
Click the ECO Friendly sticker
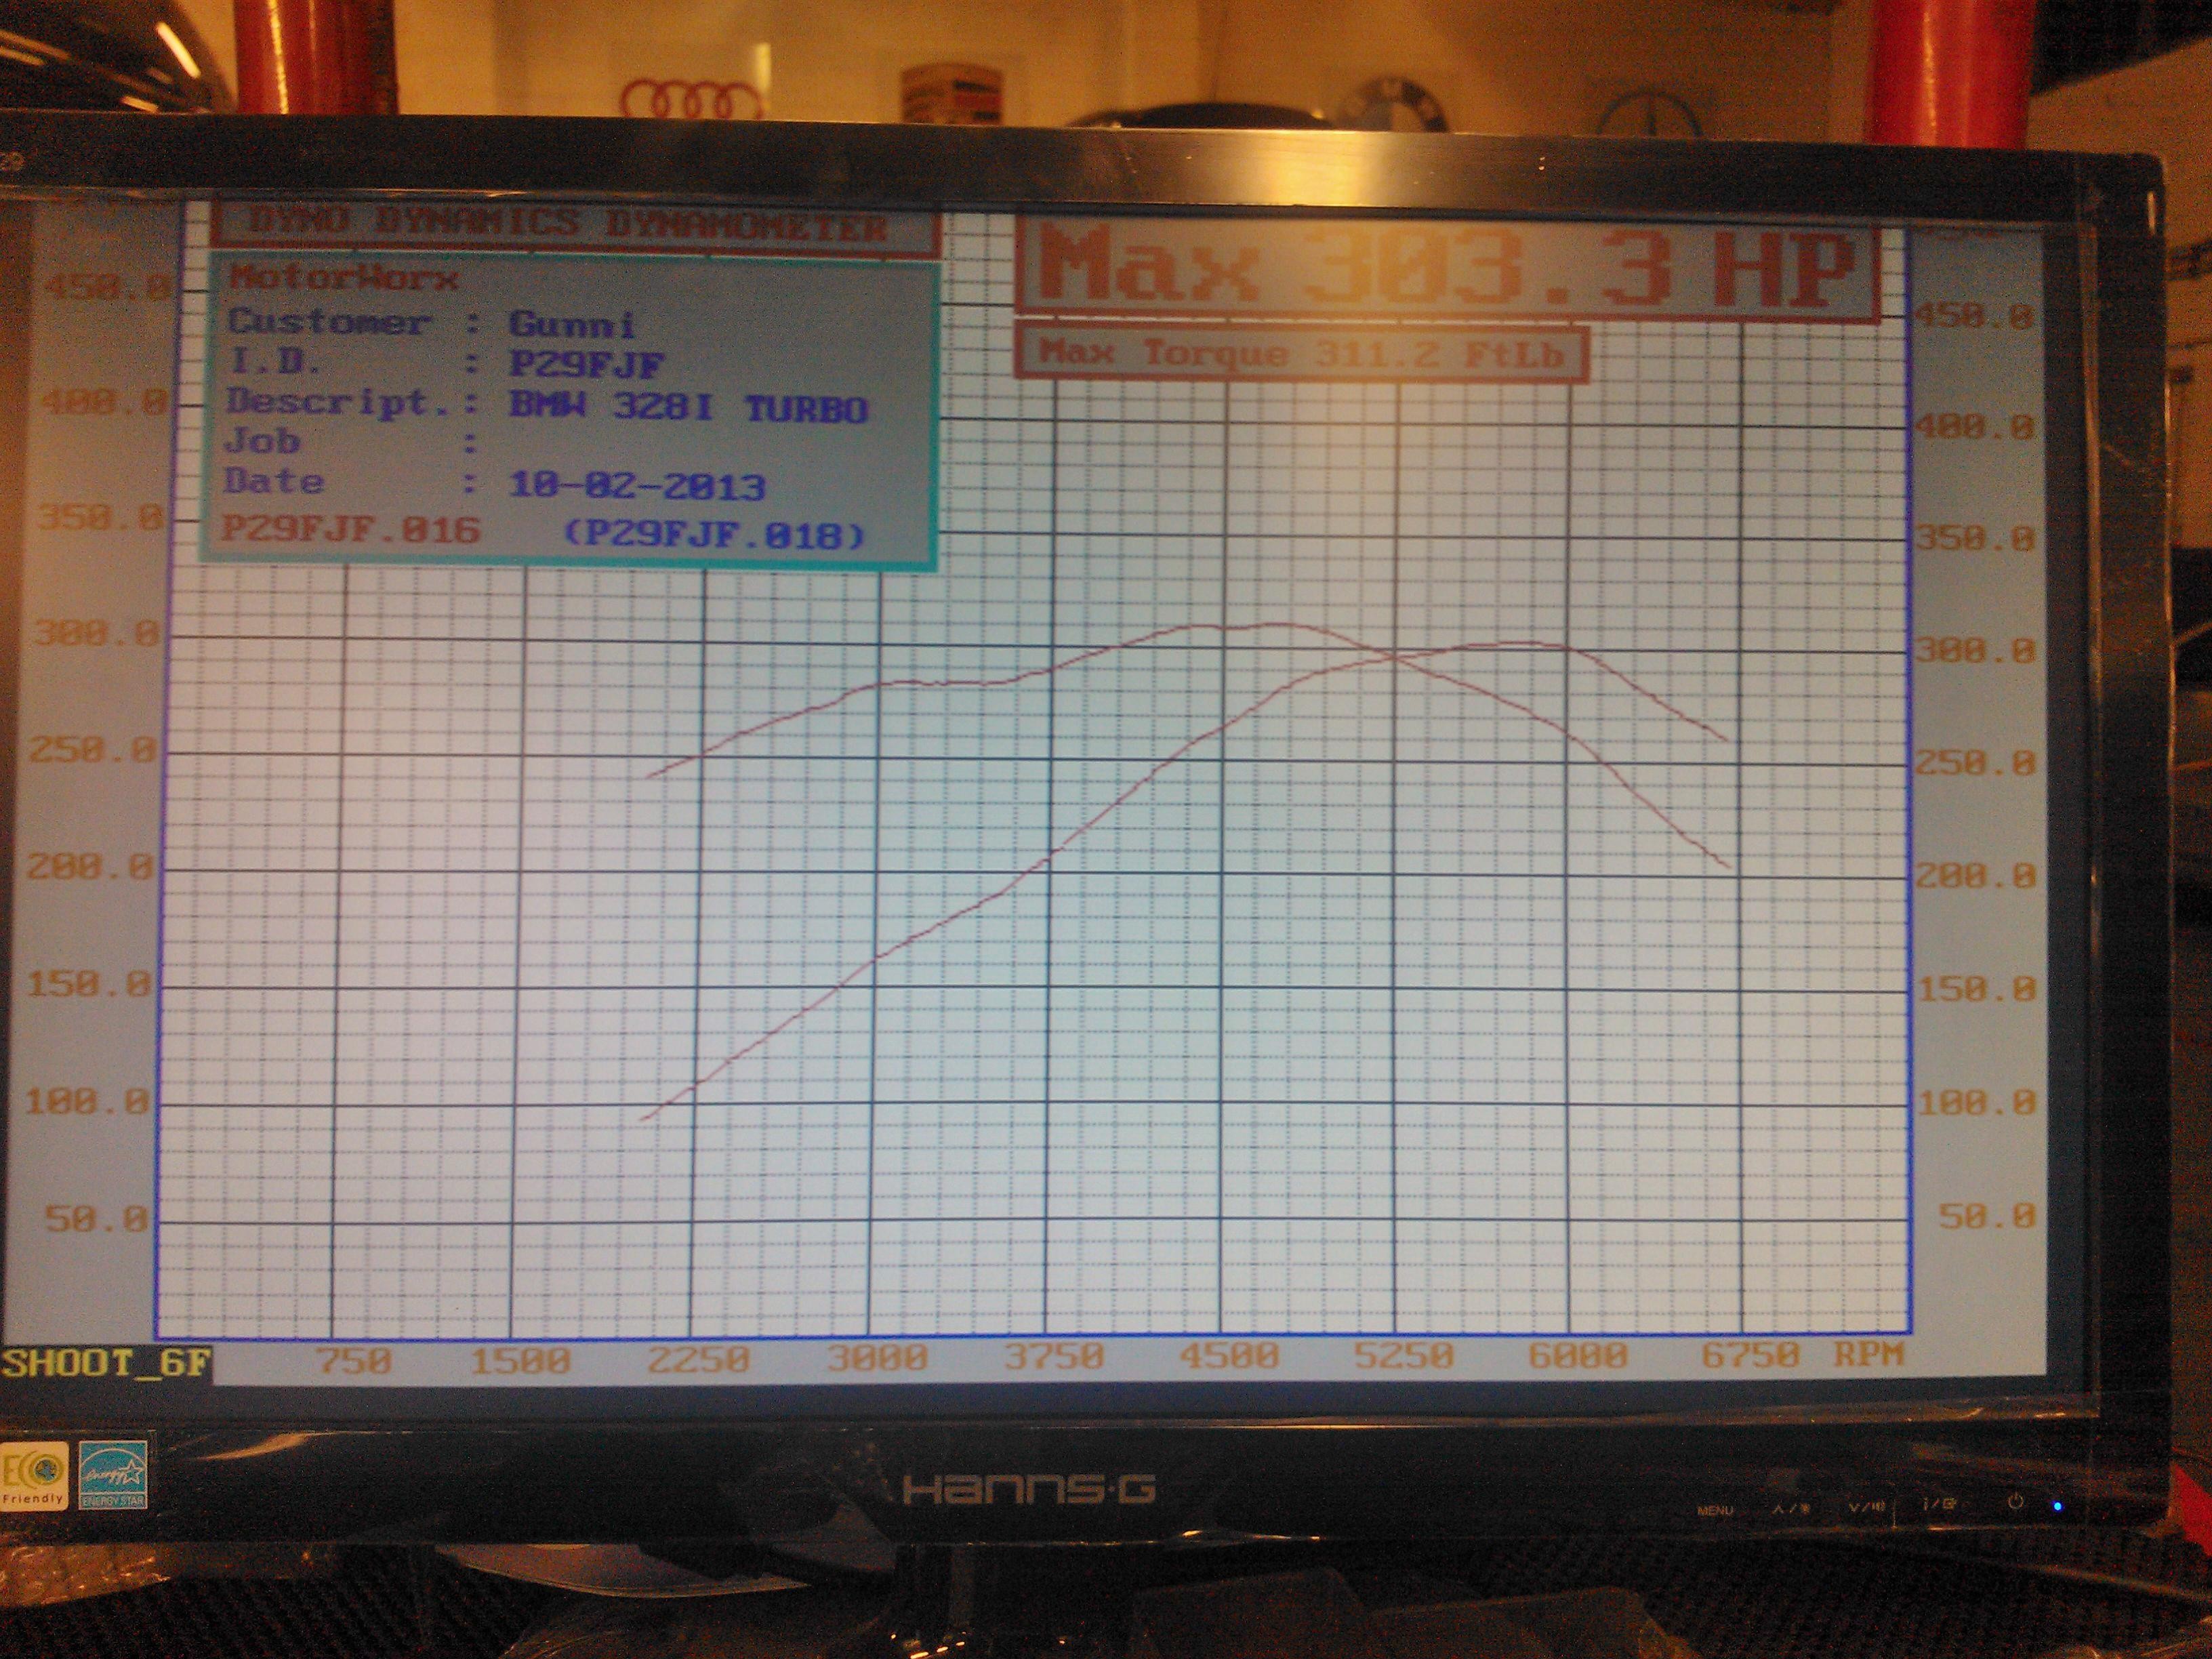34,1475
